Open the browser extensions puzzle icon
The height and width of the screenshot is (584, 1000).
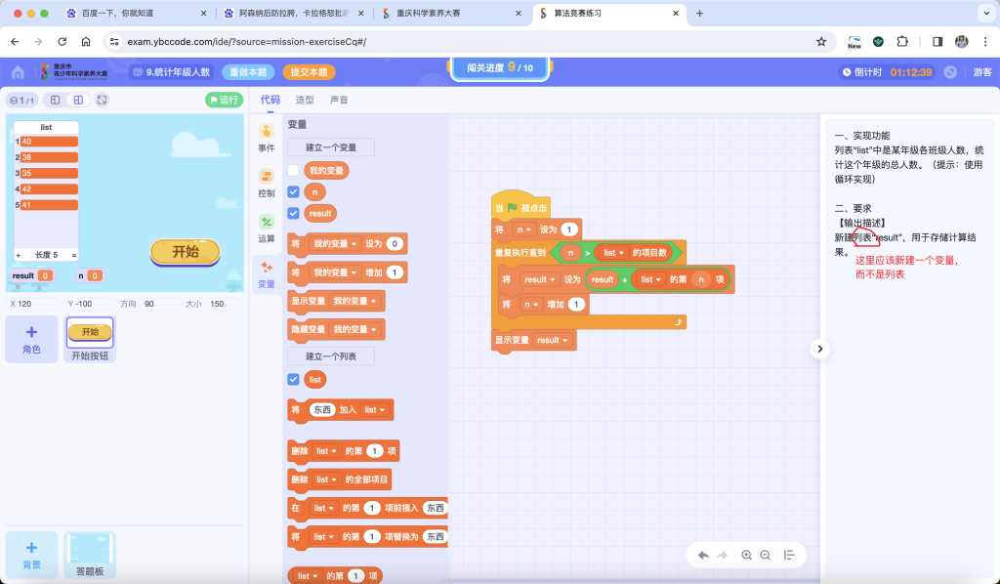pyautogui.click(x=901, y=41)
